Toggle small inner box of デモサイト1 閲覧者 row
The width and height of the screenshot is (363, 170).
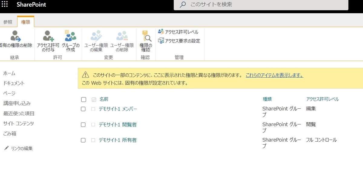tap(93, 125)
